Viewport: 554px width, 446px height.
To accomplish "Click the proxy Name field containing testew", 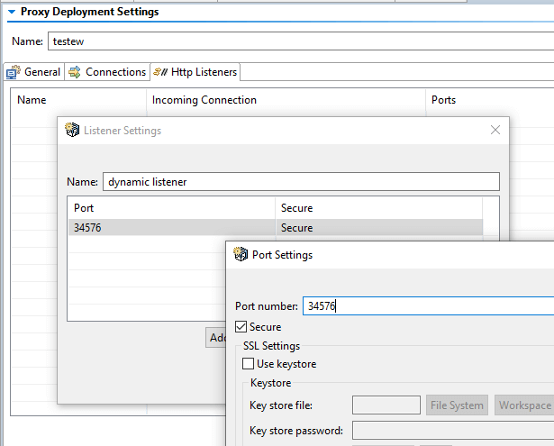I will point(301,41).
